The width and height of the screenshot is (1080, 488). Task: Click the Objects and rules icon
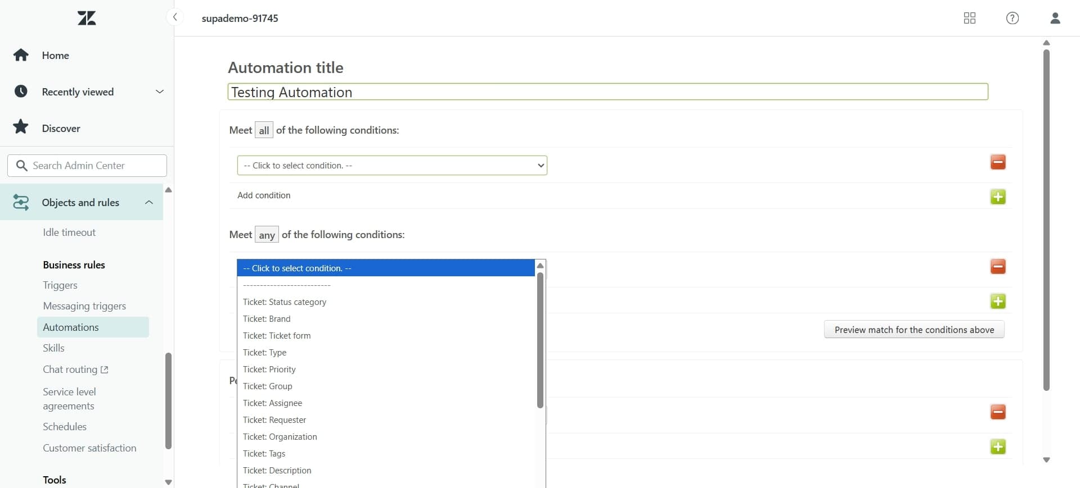point(21,202)
